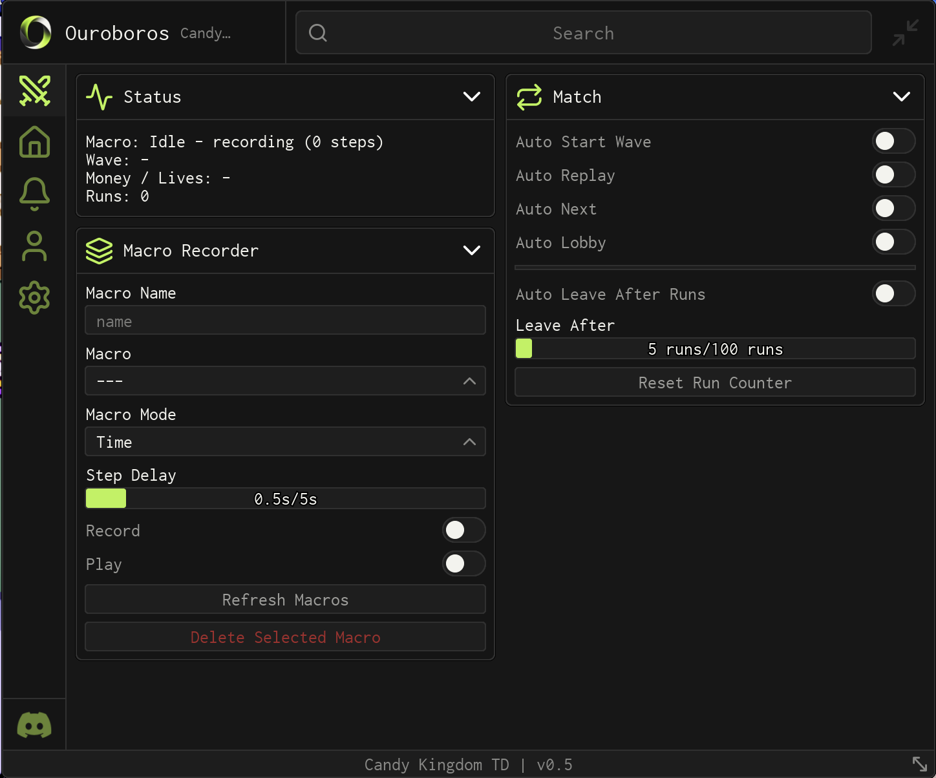Screen dimensions: 936x778
Task: Click the 'Candy…' title label
Action: pos(206,33)
